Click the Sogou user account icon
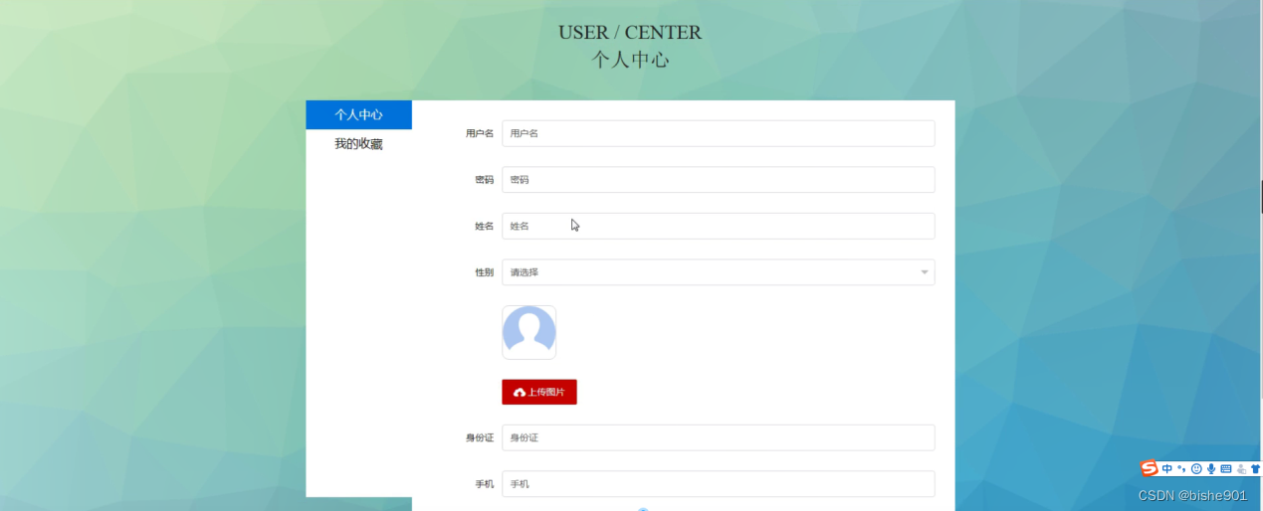This screenshot has width=1263, height=511. (x=1241, y=469)
